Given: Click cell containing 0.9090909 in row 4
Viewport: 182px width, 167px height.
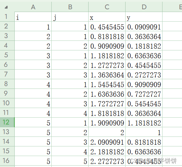Looking at the screenshot, I should tap(107, 46).
